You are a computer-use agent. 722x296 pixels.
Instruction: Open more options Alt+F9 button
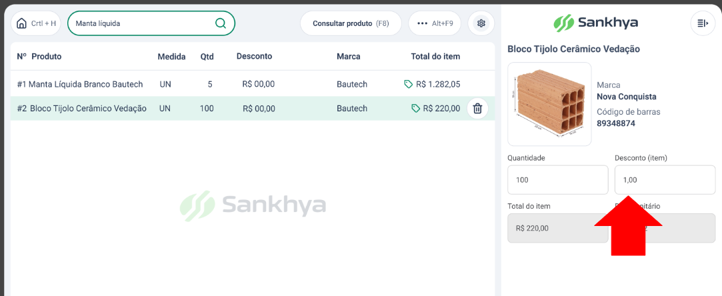coord(434,23)
